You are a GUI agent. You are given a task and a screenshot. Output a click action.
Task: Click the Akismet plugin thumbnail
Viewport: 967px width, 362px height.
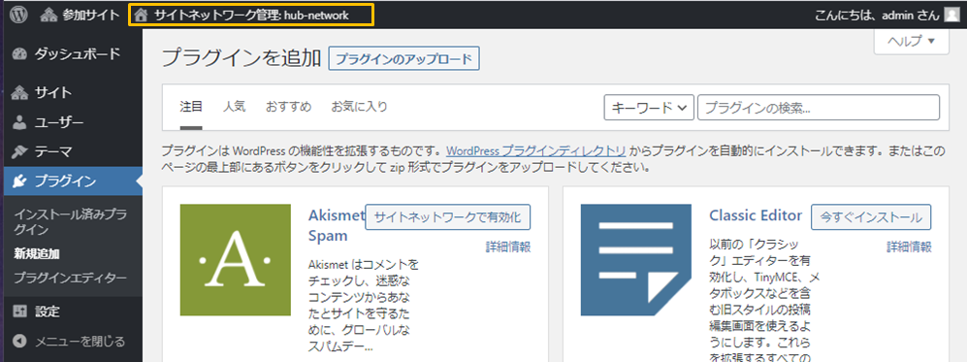235,260
